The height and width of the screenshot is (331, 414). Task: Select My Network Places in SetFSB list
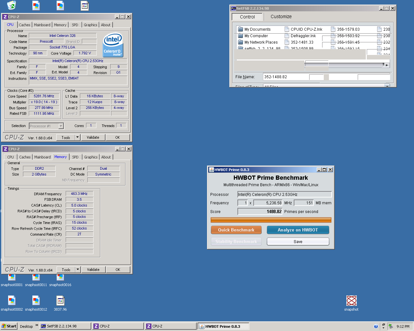click(258, 42)
